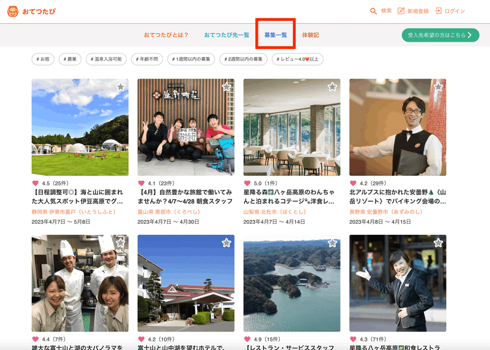This screenshot has width=490, height=350.
Task: Toggle the #年齢不問 filter tag
Action: [147, 59]
